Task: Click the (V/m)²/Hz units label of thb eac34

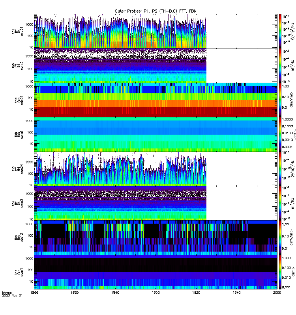Action: click(293, 31)
